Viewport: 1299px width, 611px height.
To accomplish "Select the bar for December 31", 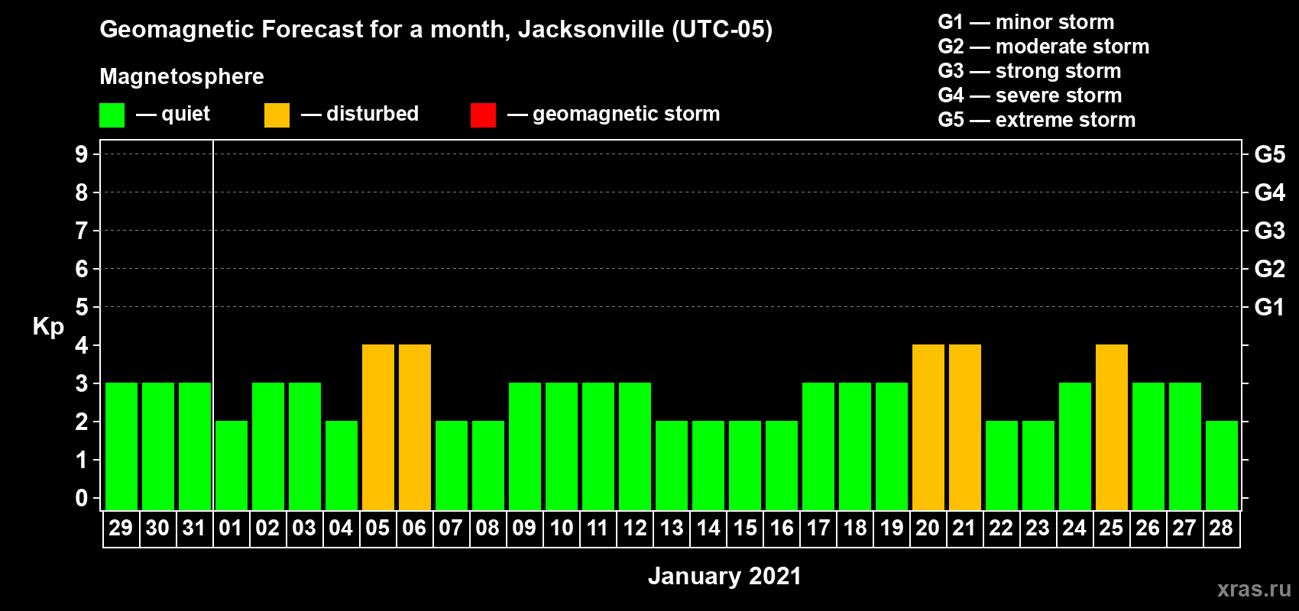I will click(195, 446).
